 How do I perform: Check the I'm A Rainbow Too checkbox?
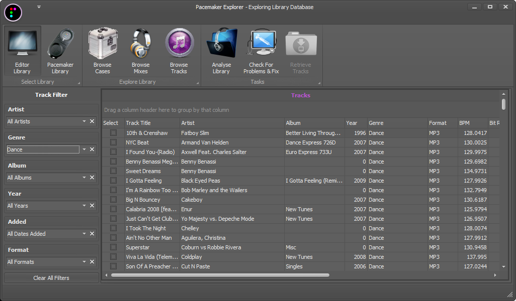(x=114, y=190)
